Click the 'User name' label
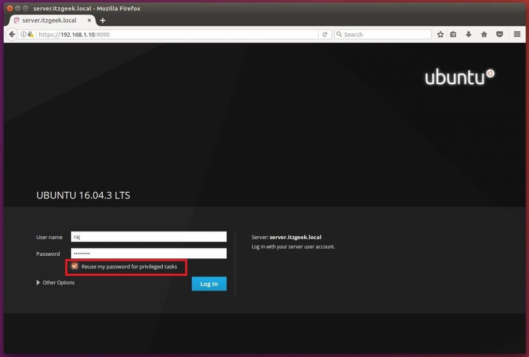 tap(49, 237)
